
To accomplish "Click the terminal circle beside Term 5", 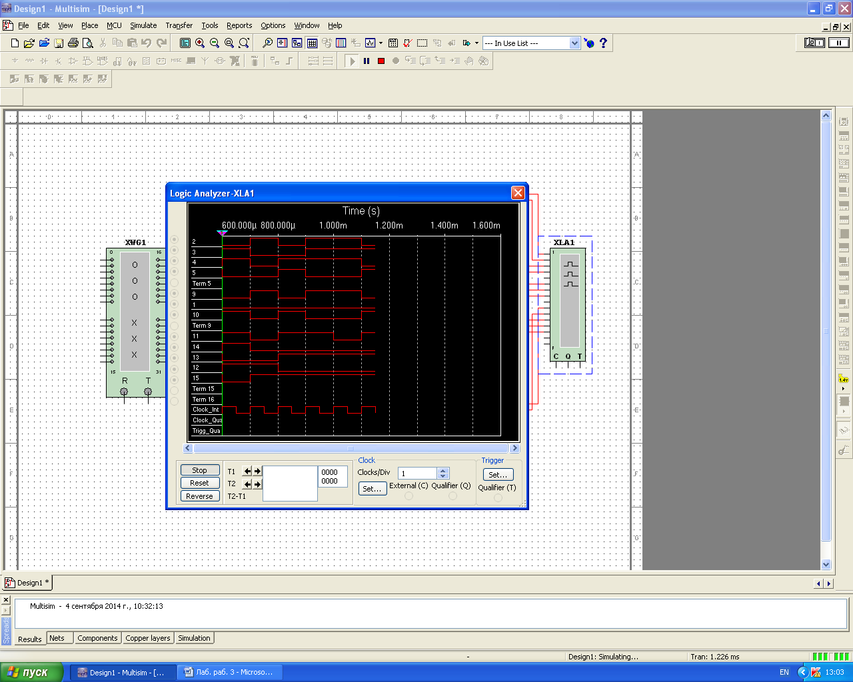I will click(x=175, y=282).
